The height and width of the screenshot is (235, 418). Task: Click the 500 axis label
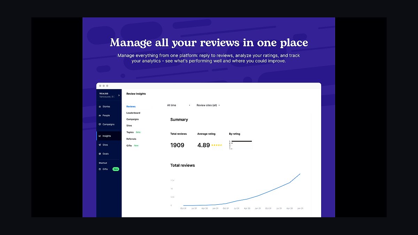[172, 197]
